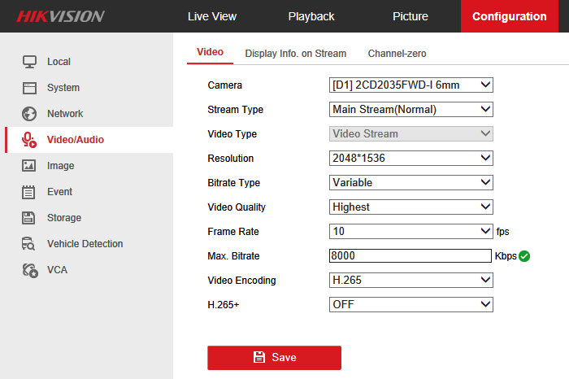Open the Channel-zero tab

[x=397, y=54]
